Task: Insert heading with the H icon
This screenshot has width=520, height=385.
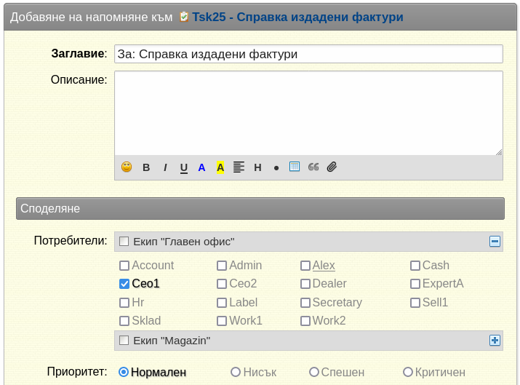Action: [x=257, y=167]
